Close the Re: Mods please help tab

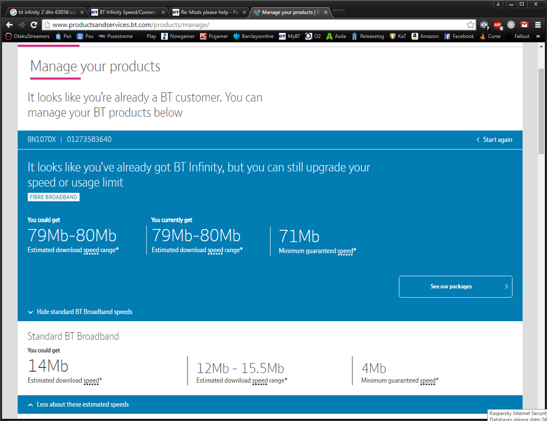pos(244,12)
